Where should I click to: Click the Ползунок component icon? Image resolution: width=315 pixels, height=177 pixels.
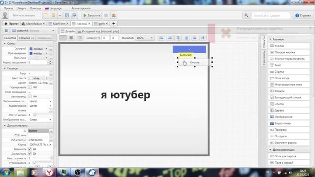(272, 136)
